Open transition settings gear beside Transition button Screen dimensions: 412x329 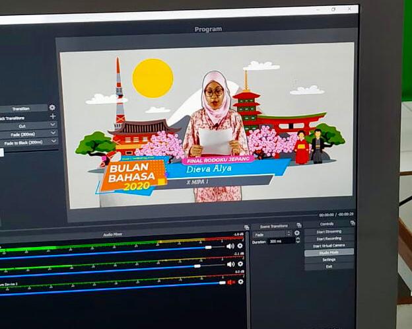tap(52, 108)
